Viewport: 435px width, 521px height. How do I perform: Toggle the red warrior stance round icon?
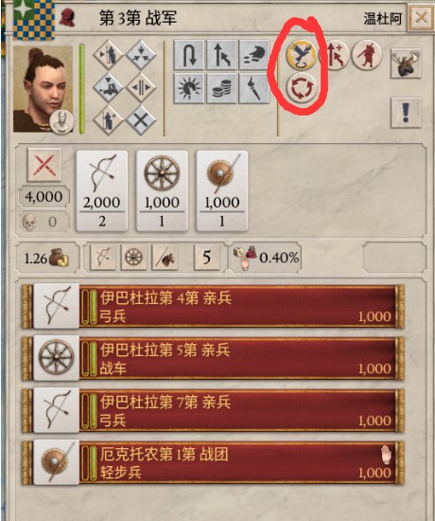[x=367, y=55]
